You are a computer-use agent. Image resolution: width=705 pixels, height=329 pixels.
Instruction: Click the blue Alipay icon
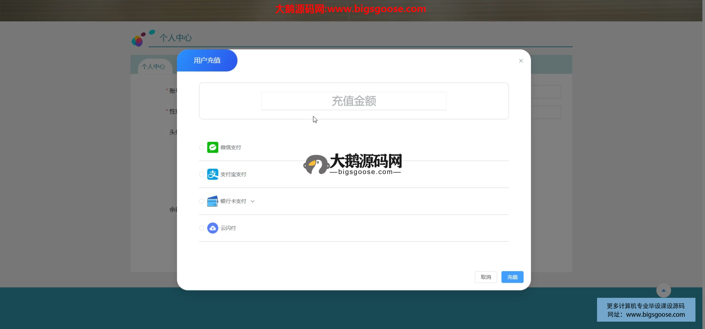pyautogui.click(x=213, y=174)
